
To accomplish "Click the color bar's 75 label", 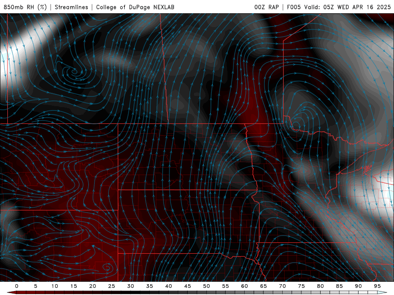I will [301, 286].
